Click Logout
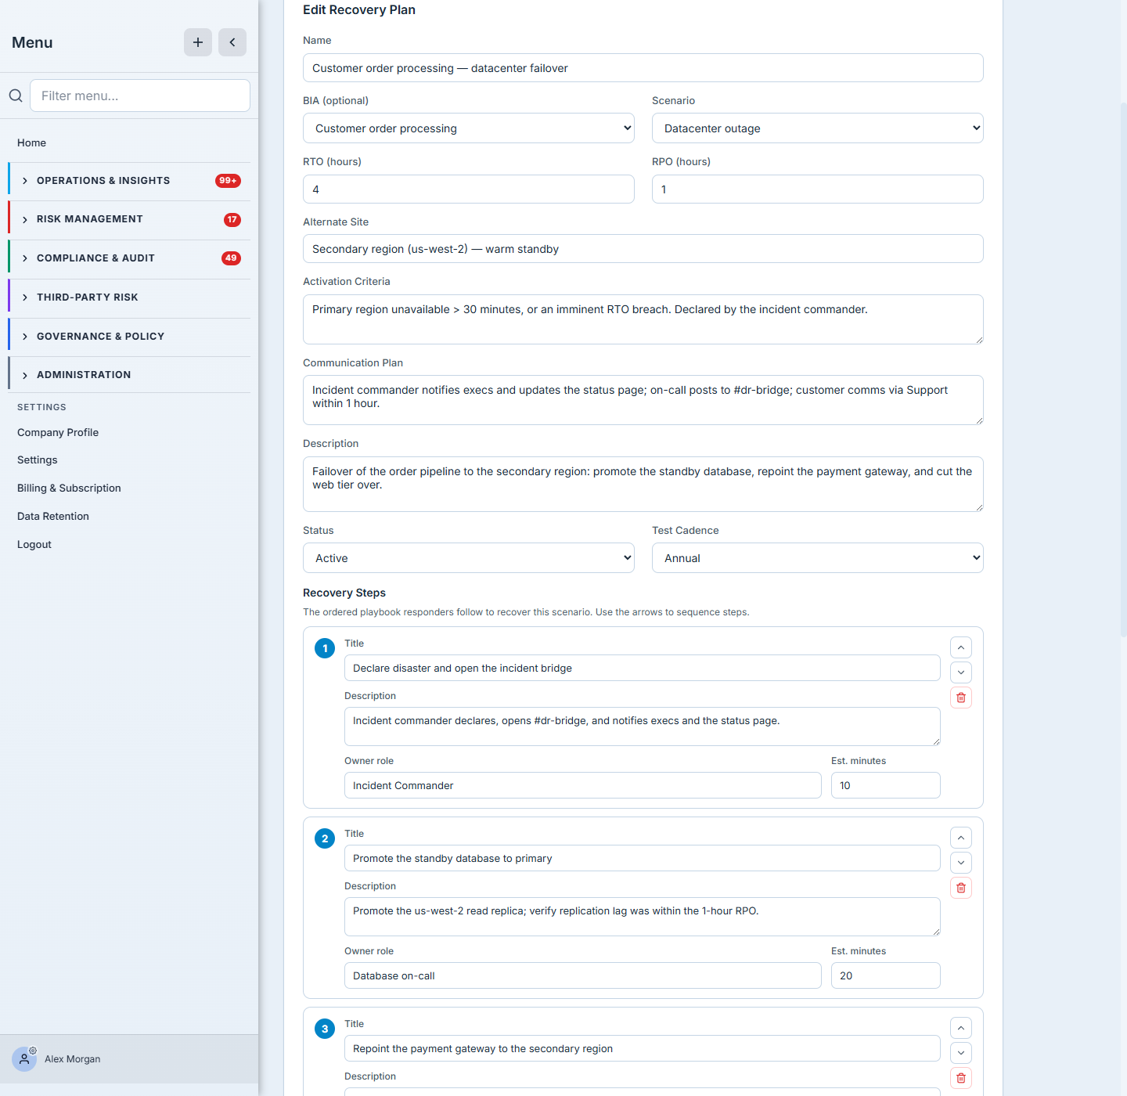 point(34,544)
